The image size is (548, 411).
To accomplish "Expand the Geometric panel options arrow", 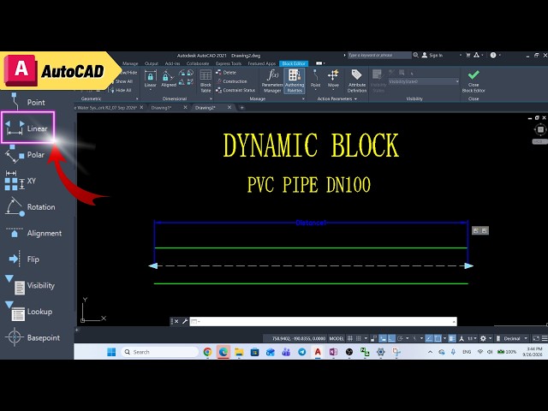I will coord(137,99).
